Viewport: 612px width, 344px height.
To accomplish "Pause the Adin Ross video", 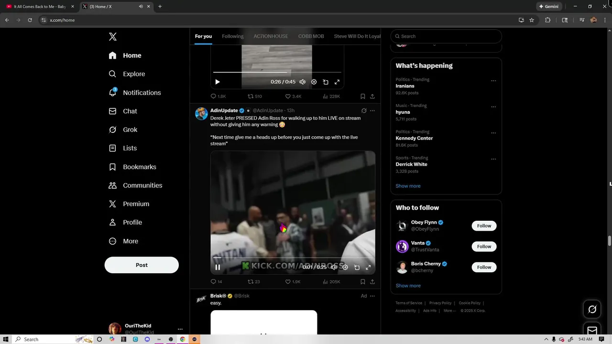I will 218,268.
